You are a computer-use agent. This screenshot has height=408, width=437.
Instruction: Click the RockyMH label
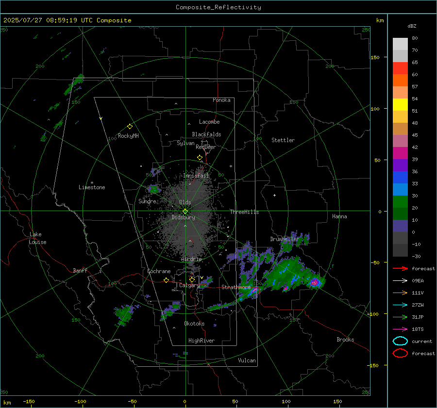(128, 136)
